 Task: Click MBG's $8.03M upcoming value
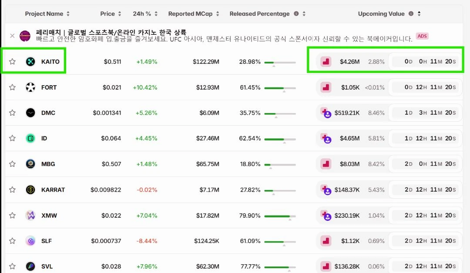click(x=349, y=164)
